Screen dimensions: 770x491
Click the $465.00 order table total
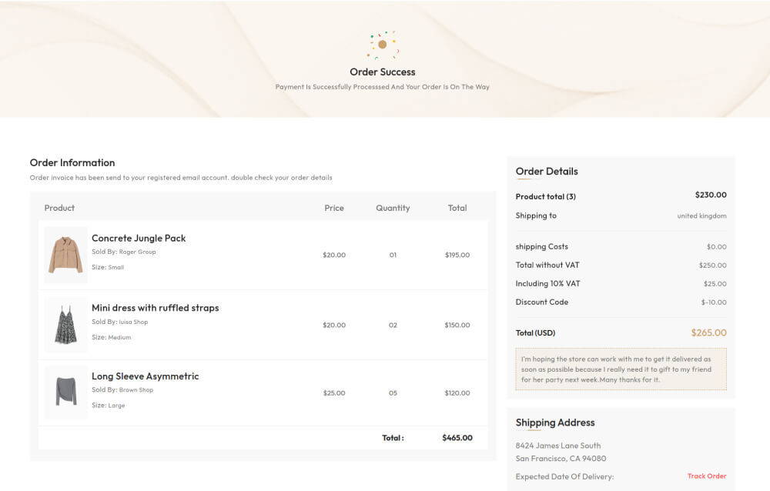pos(457,438)
